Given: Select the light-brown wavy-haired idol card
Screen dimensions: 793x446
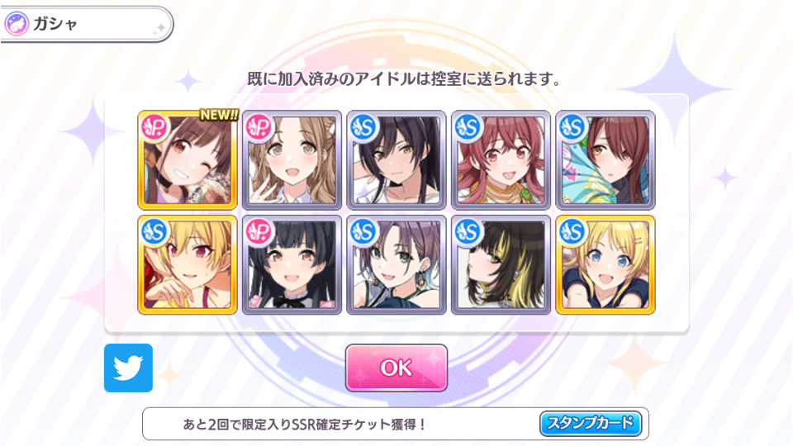Looking at the screenshot, I should [x=292, y=160].
